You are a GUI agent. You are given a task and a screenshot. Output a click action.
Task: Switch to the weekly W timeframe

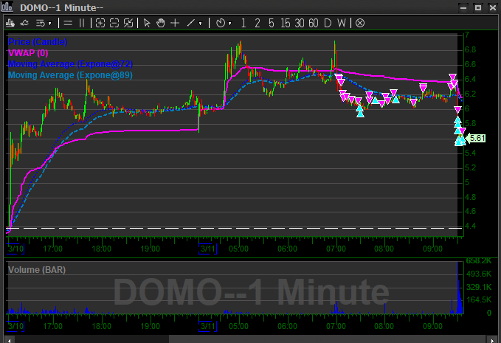[341, 23]
